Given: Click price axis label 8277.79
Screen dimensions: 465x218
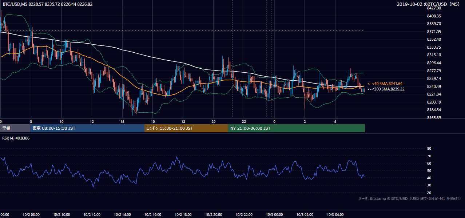Looking at the screenshot, I should tap(434, 71).
